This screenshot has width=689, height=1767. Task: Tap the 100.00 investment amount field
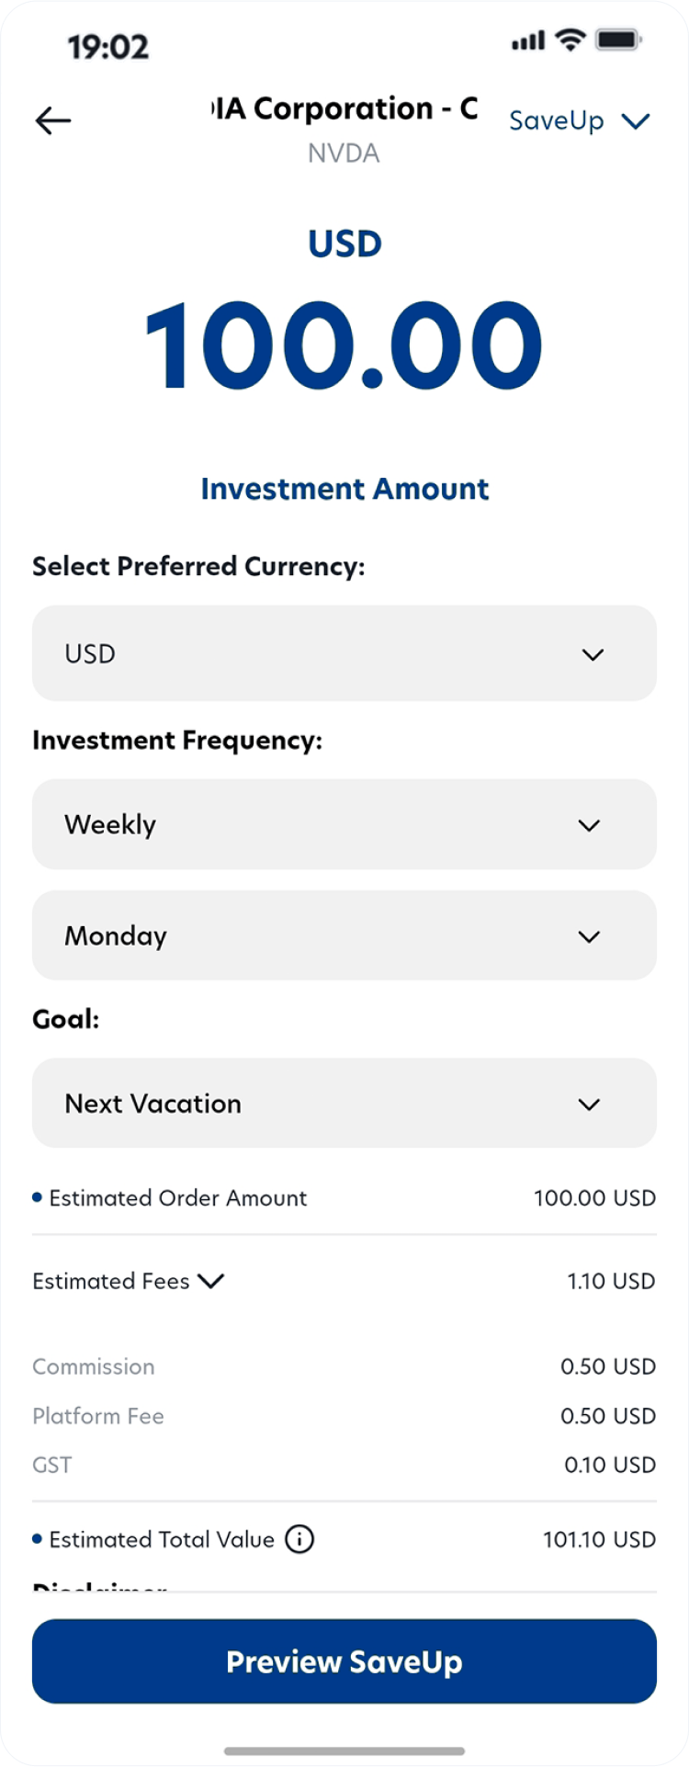click(344, 346)
